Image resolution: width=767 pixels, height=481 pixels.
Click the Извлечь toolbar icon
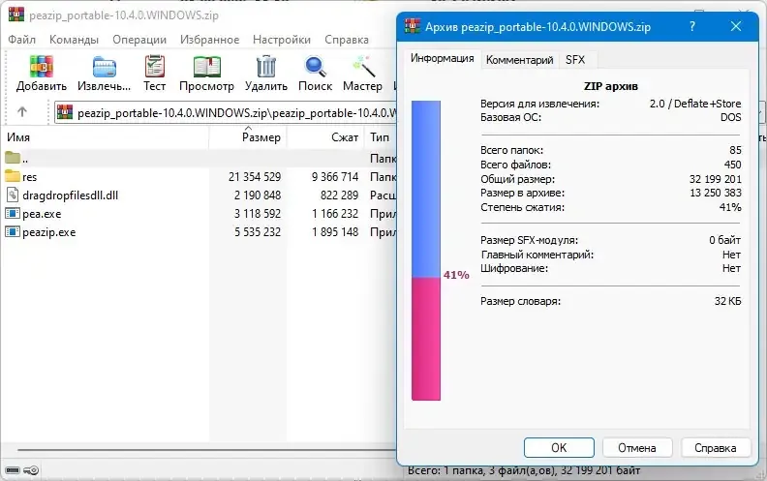point(105,67)
